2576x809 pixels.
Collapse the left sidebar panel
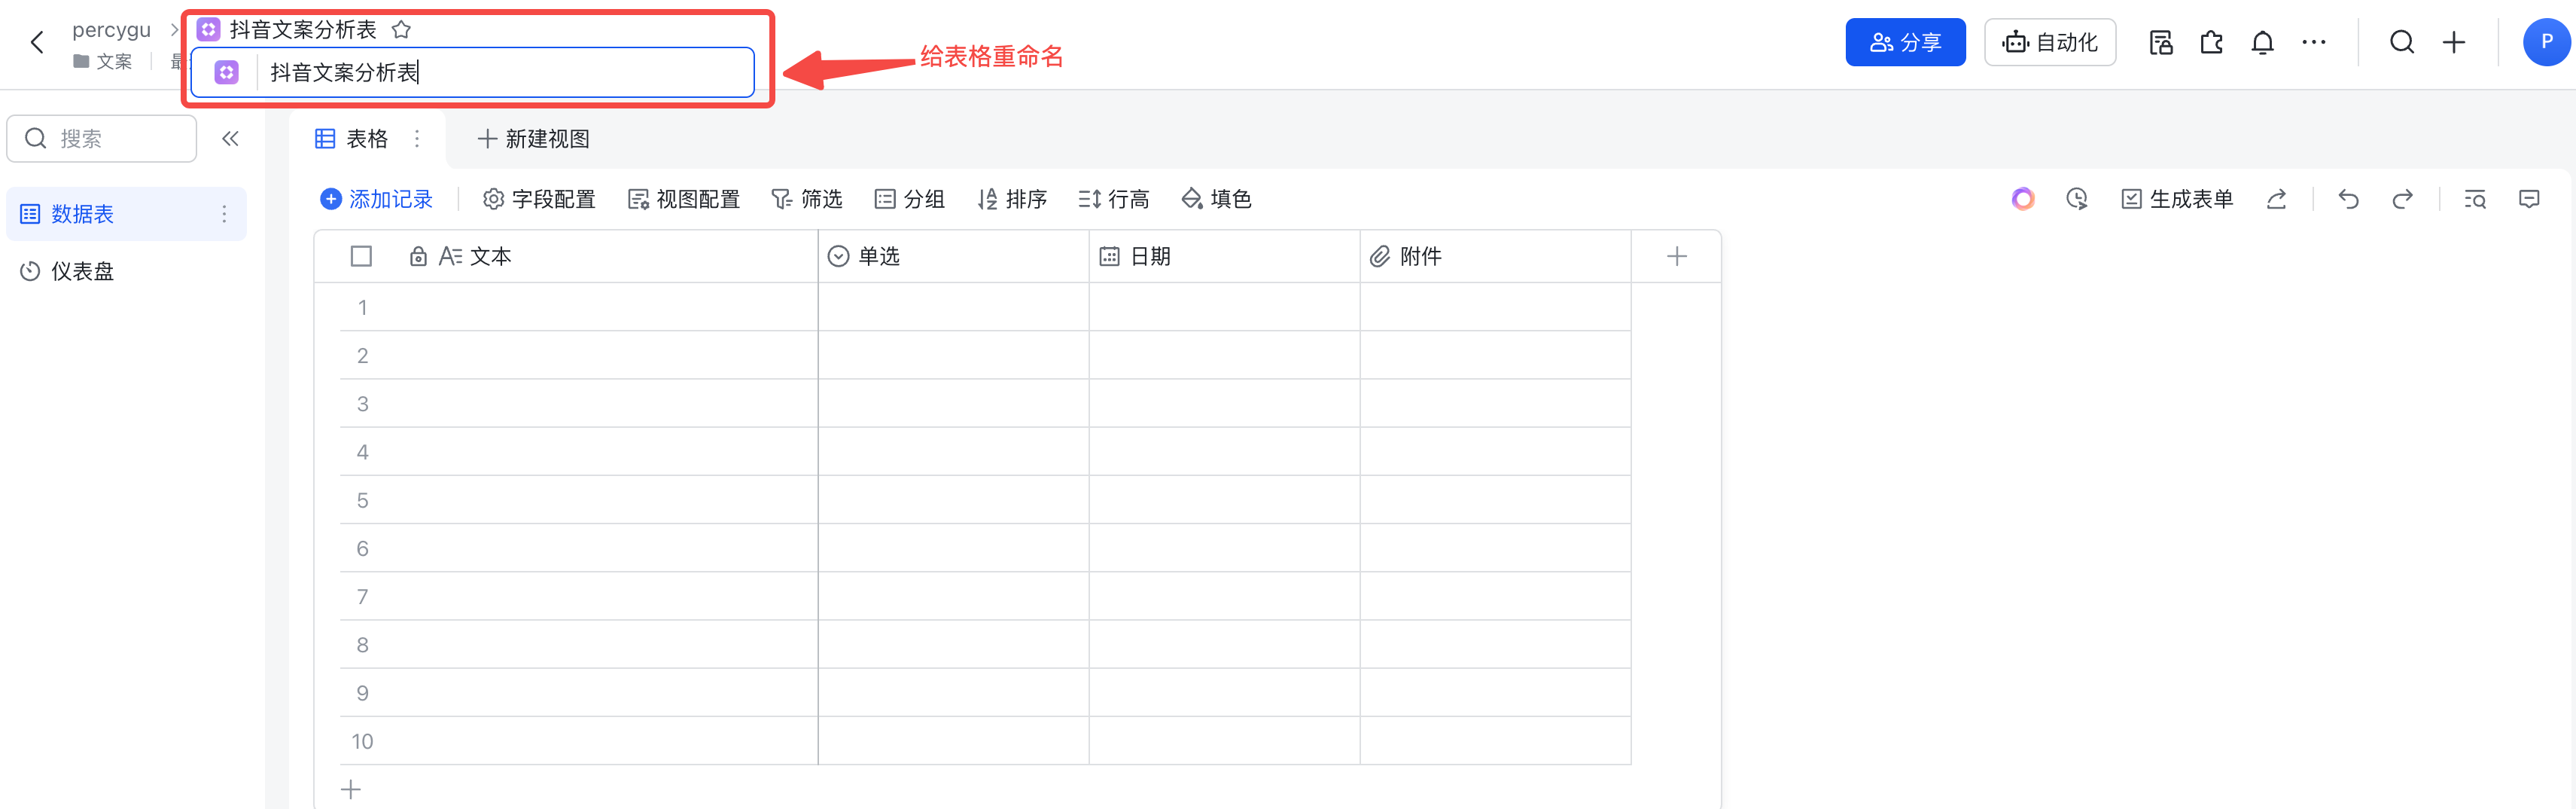(x=230, y=138)
